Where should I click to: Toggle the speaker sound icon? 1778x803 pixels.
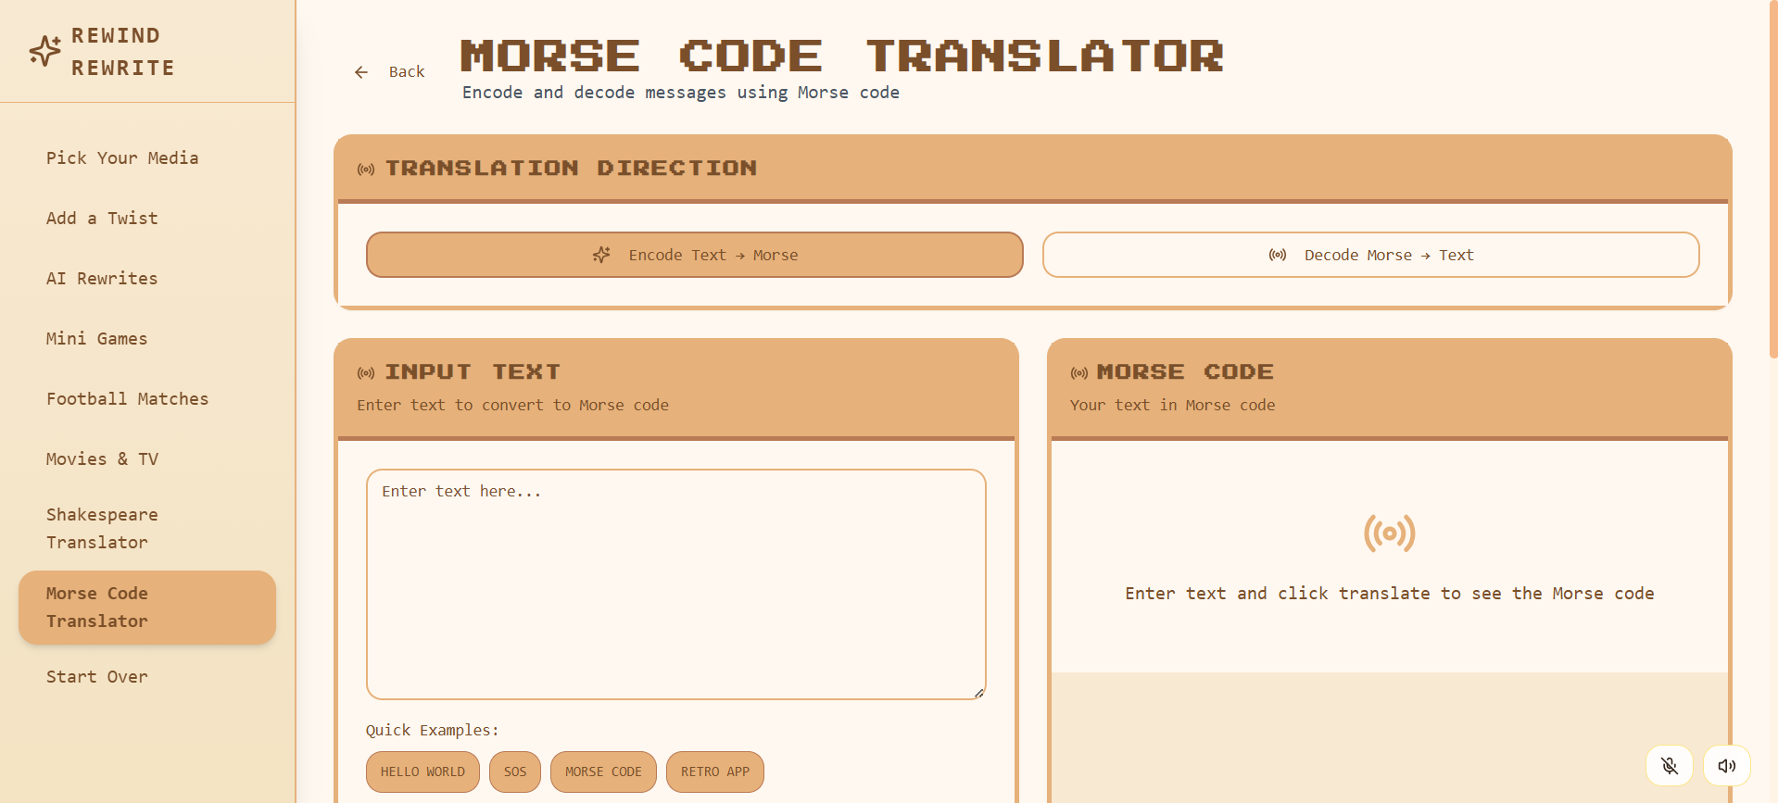click(1727, 765)
